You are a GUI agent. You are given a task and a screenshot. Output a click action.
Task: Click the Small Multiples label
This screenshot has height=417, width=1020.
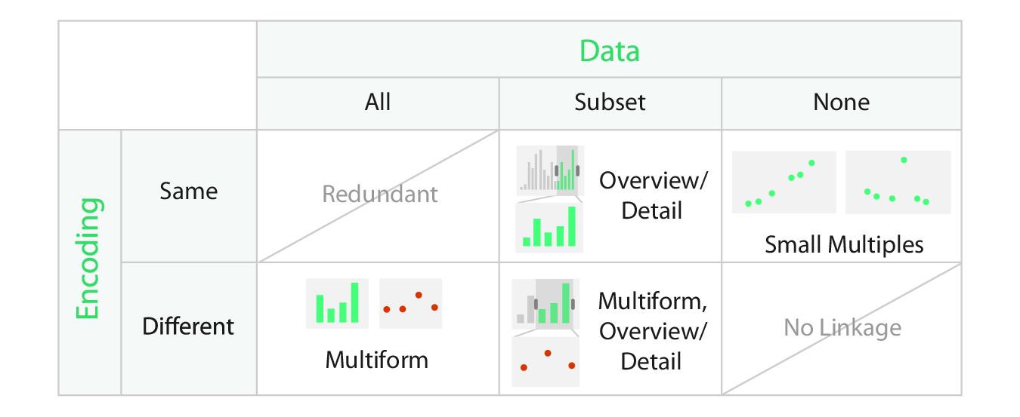point(844,244)
